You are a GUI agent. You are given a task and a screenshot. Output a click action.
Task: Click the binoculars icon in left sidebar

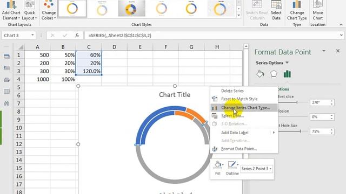coord(6,103)
